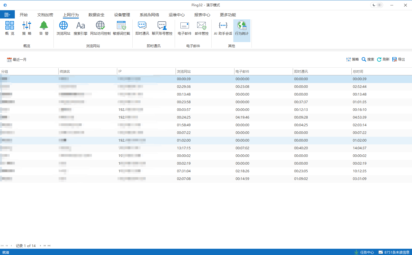Open the blue application menu dropdown

pos(7,15)
